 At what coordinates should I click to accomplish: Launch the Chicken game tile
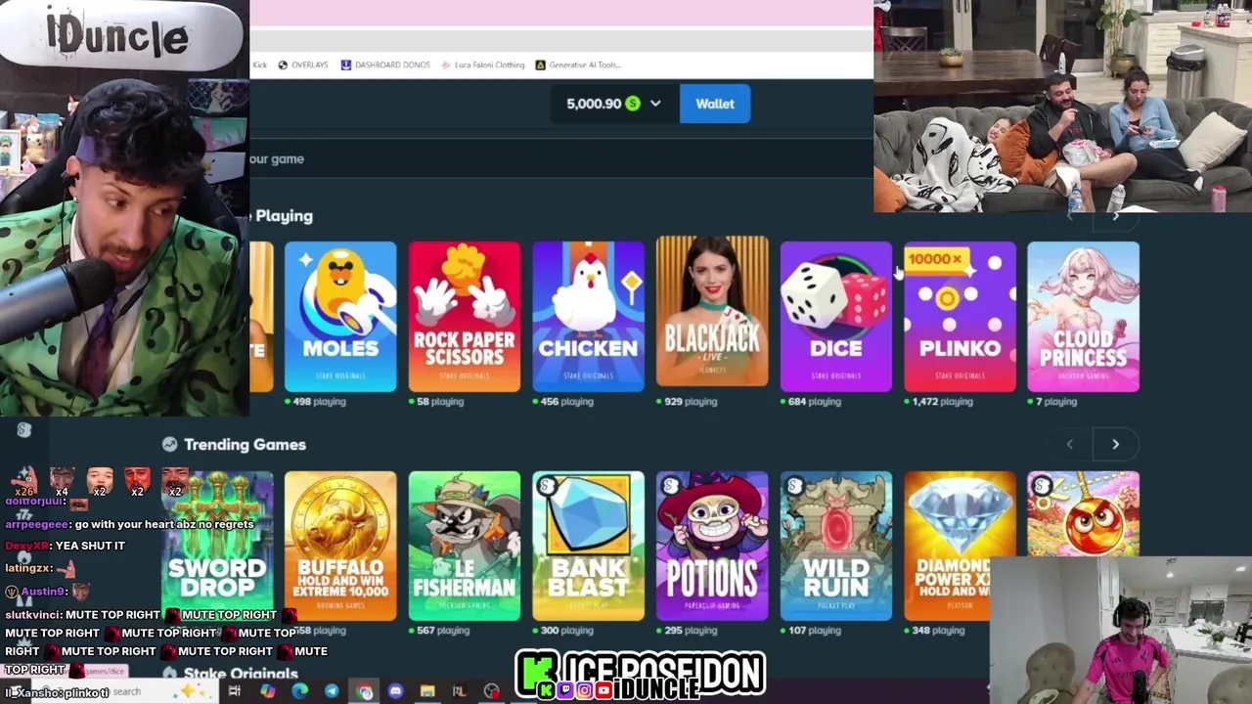click(588, 316)
